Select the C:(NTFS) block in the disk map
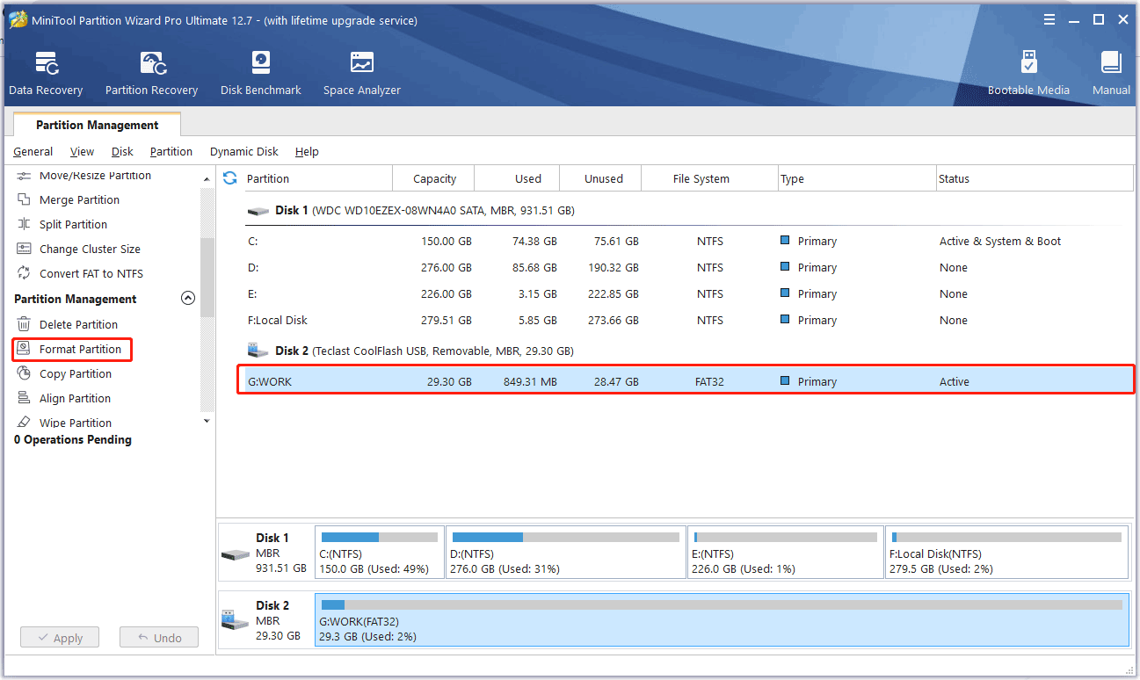Screen dimensions: 1140x680 click(x=379, y=553)
